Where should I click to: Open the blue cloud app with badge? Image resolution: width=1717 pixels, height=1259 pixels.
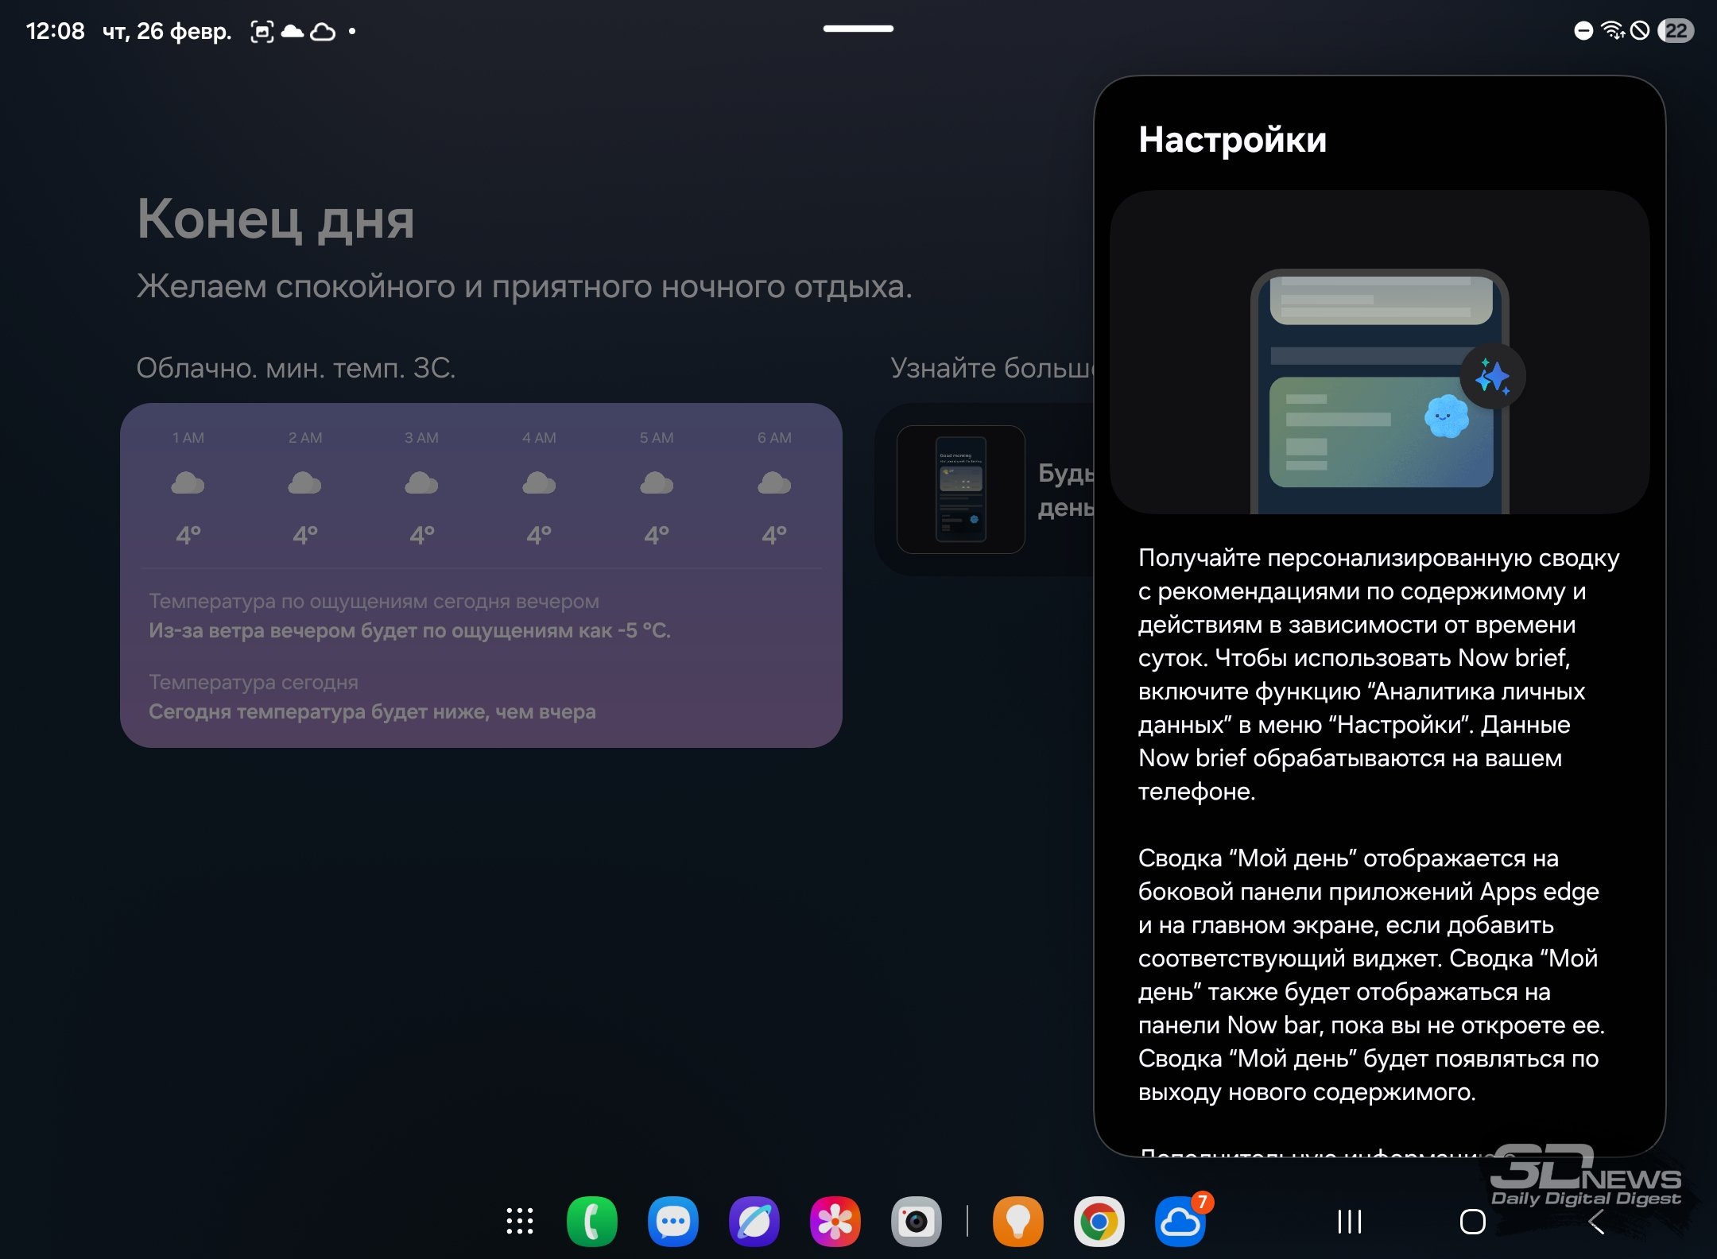pyautogui.click(x=1180, y=1221)
